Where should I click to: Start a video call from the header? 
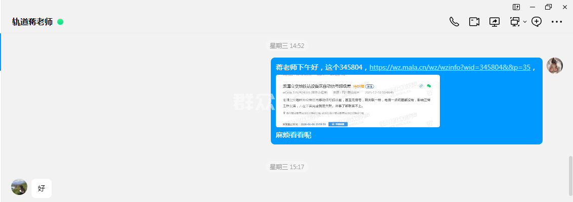tap(474, 22)
